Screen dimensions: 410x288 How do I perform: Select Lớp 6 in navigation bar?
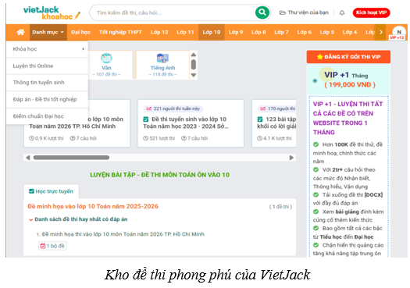304,32
